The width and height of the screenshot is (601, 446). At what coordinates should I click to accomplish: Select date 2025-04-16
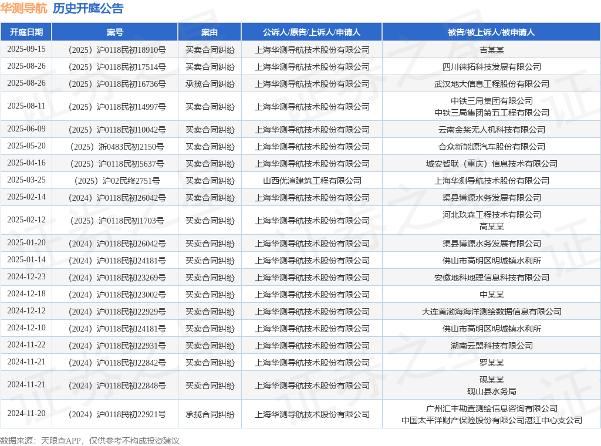point(26,163)
